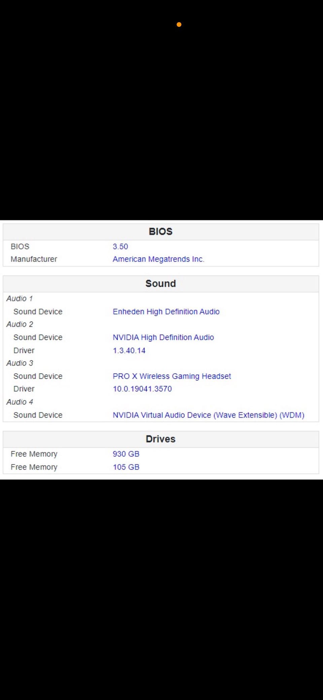
Task: Click the Drives section header
Action: tap(160, 439)
